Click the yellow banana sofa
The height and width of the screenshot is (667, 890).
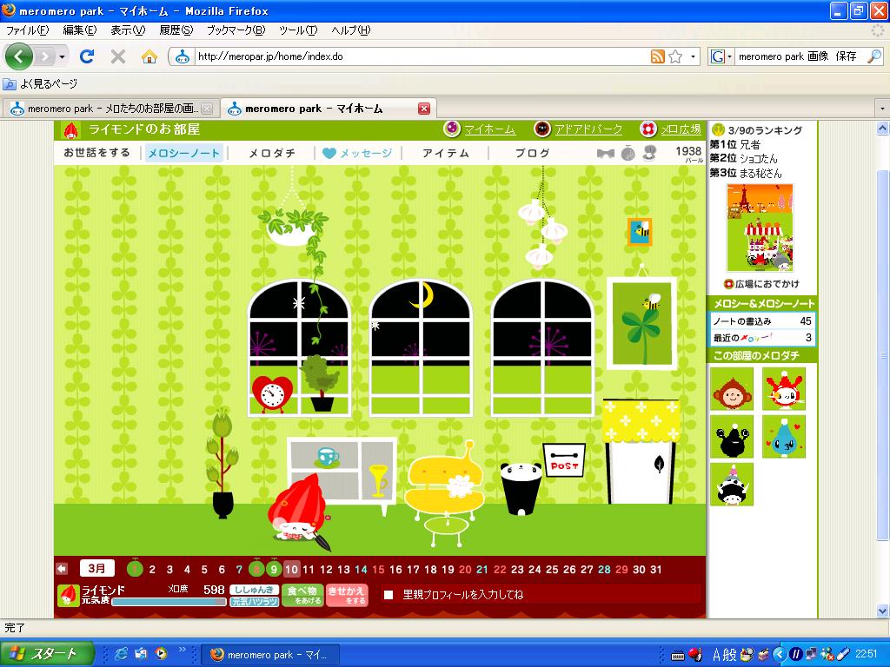click(x=446, y=481)
